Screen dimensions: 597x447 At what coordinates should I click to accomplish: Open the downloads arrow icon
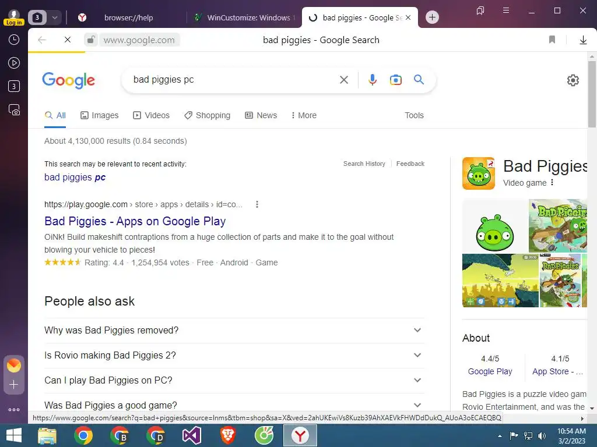(583, 40)
